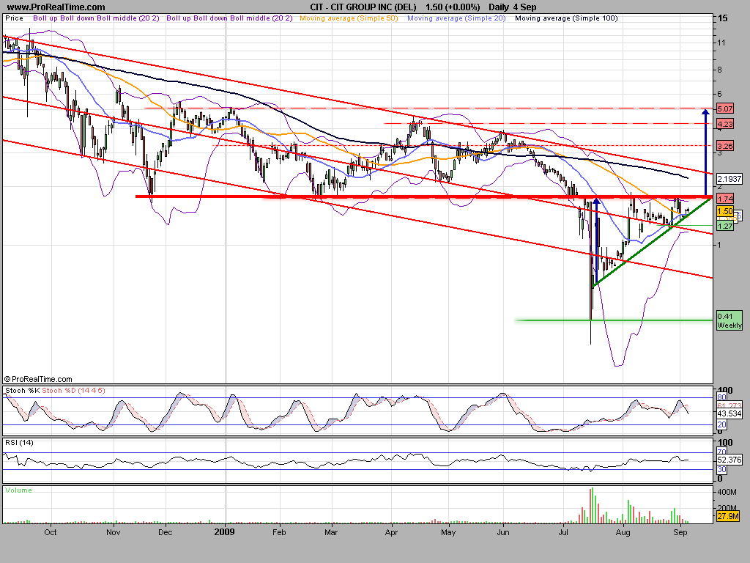Screen dimensions: 750x563
Task: Click the 30 level on RSI axis
Action: pyautogui.click(x=721, y=470)
